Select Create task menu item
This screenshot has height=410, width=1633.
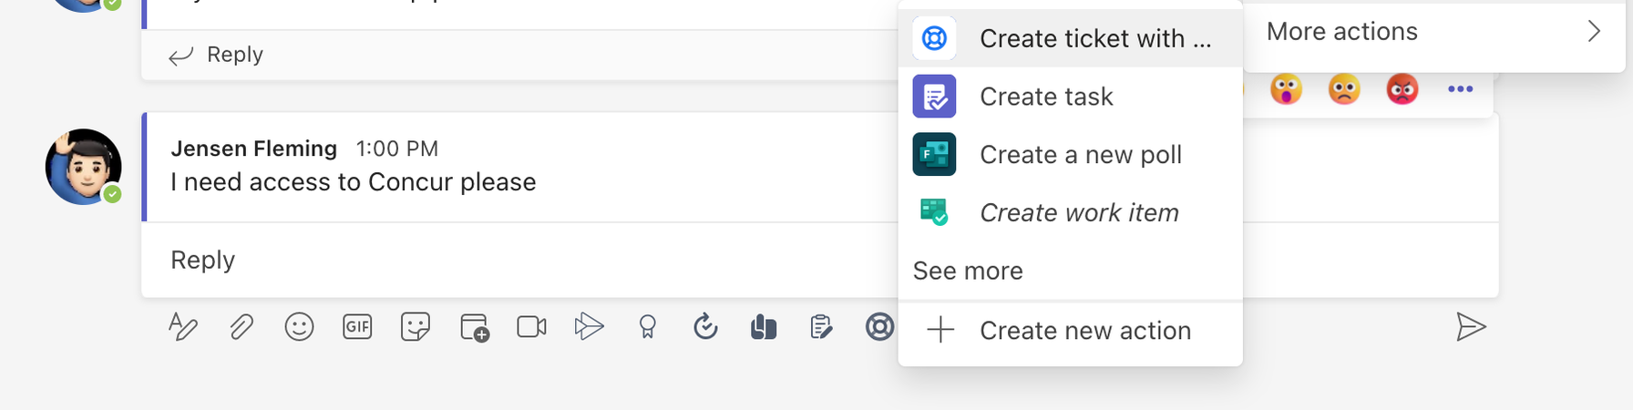1046,97
